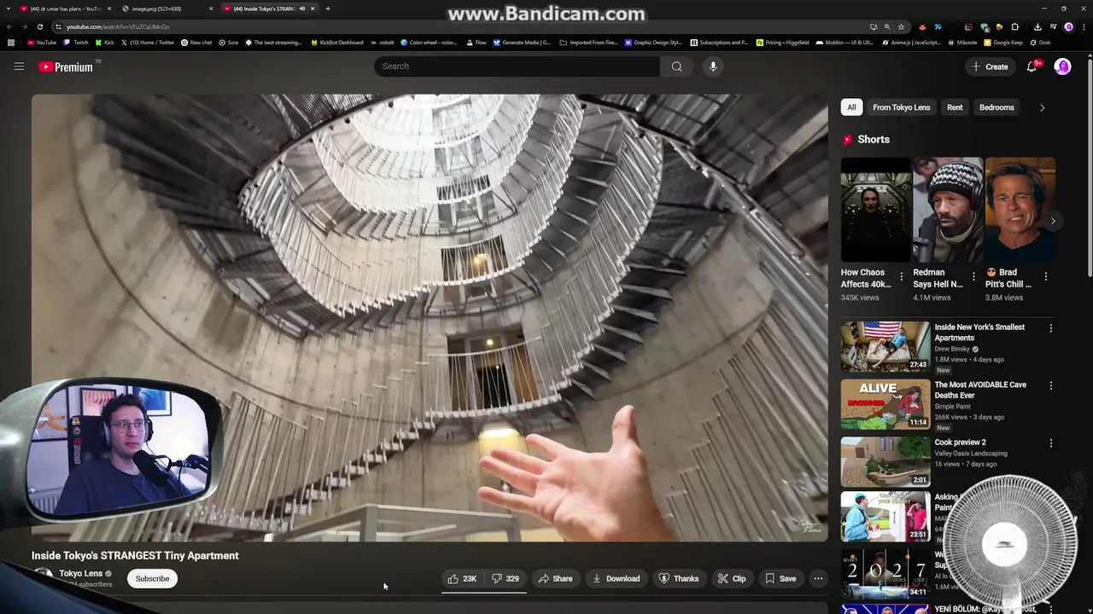Image resolution: width=1093 pixels, height=614 pixels.
Task: Create a Clip from the video
Action: tap(732, 578)
